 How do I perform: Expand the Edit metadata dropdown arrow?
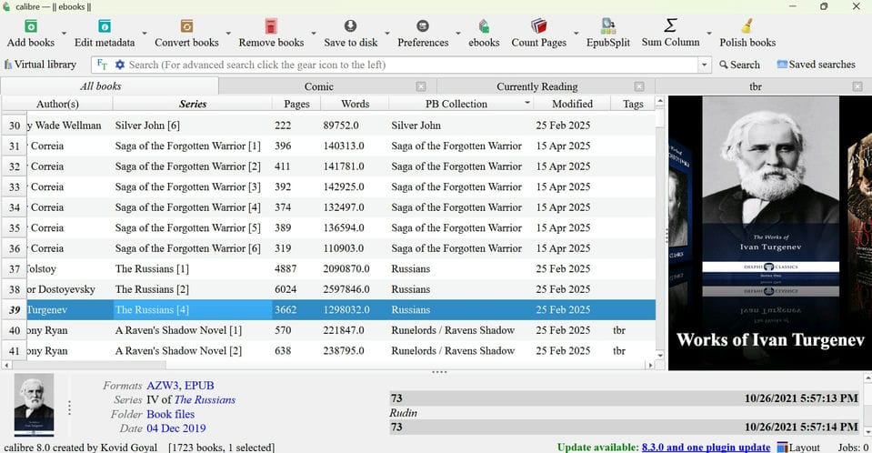144,34
